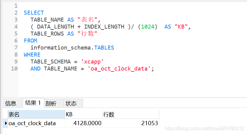Click line number 1 in the gutter
247x134 pixels.
(x=16, y=6)
